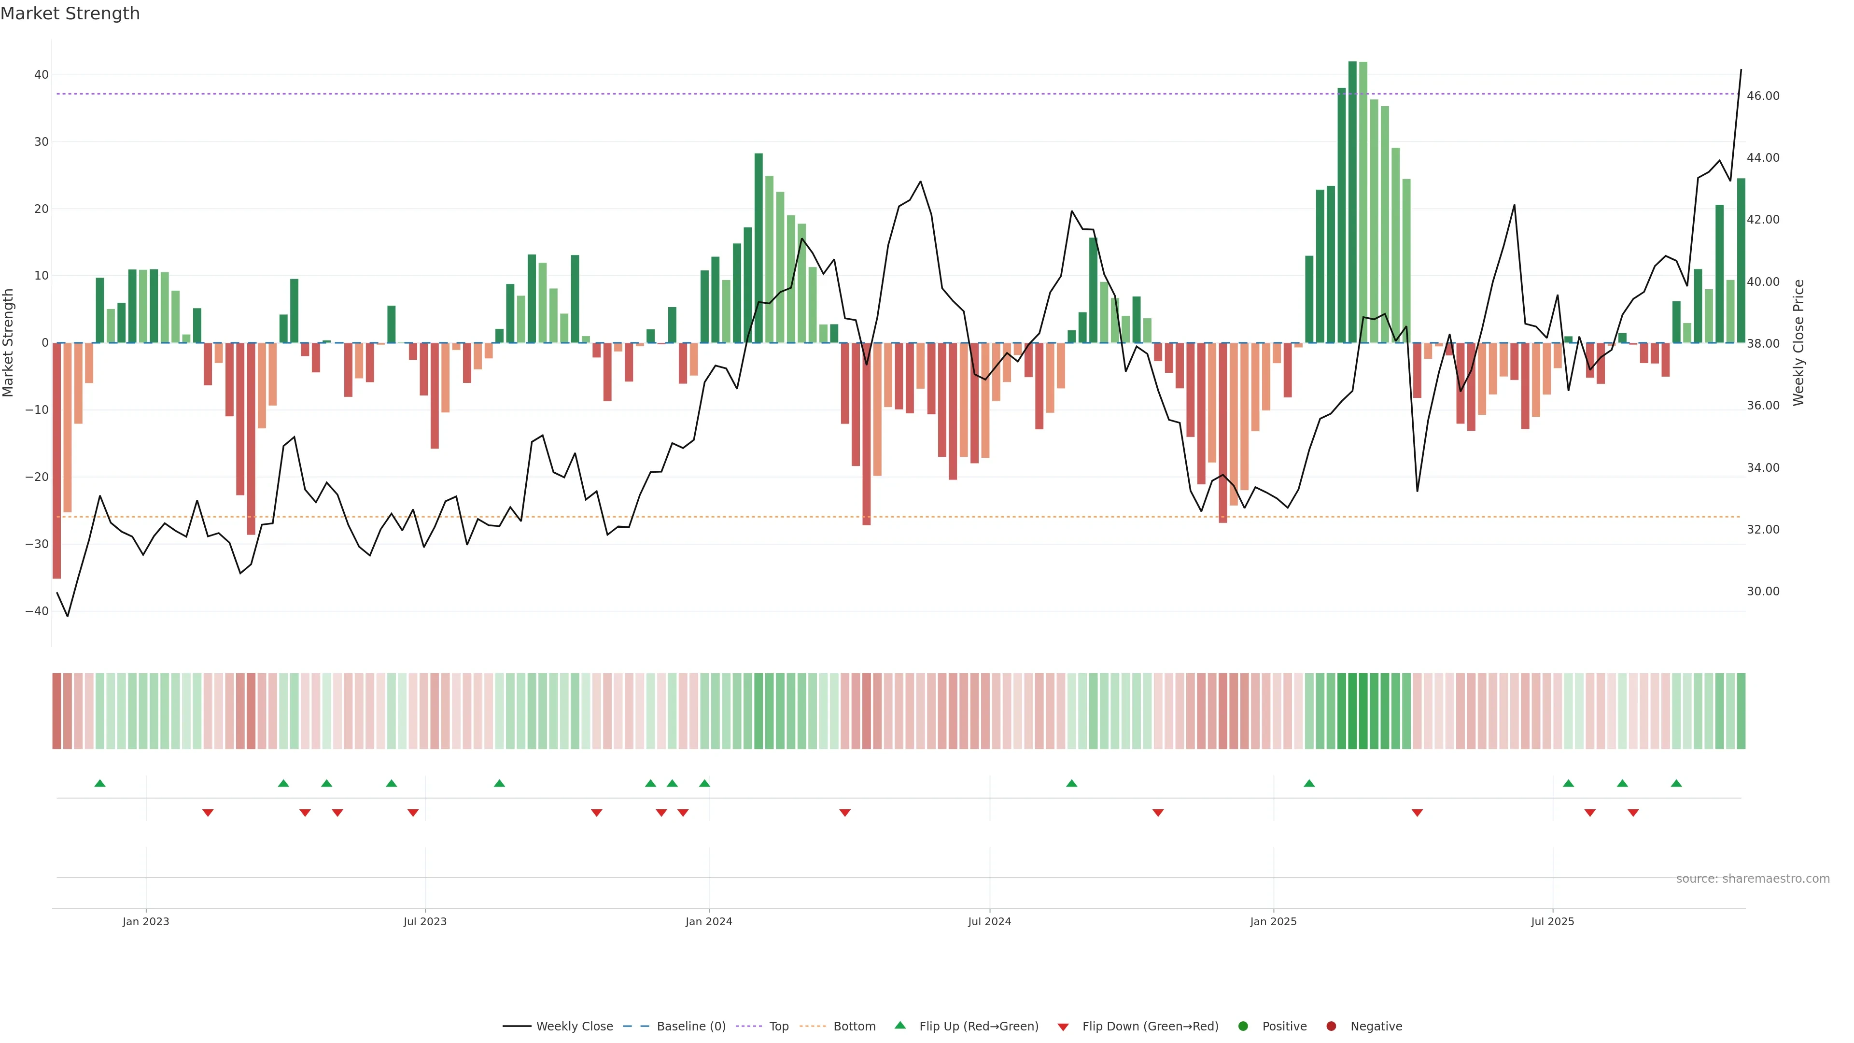Screen dimensions: 1854x1043
Task: Click the leftmost deep red strength bar
Action: [x=57, y=461]
